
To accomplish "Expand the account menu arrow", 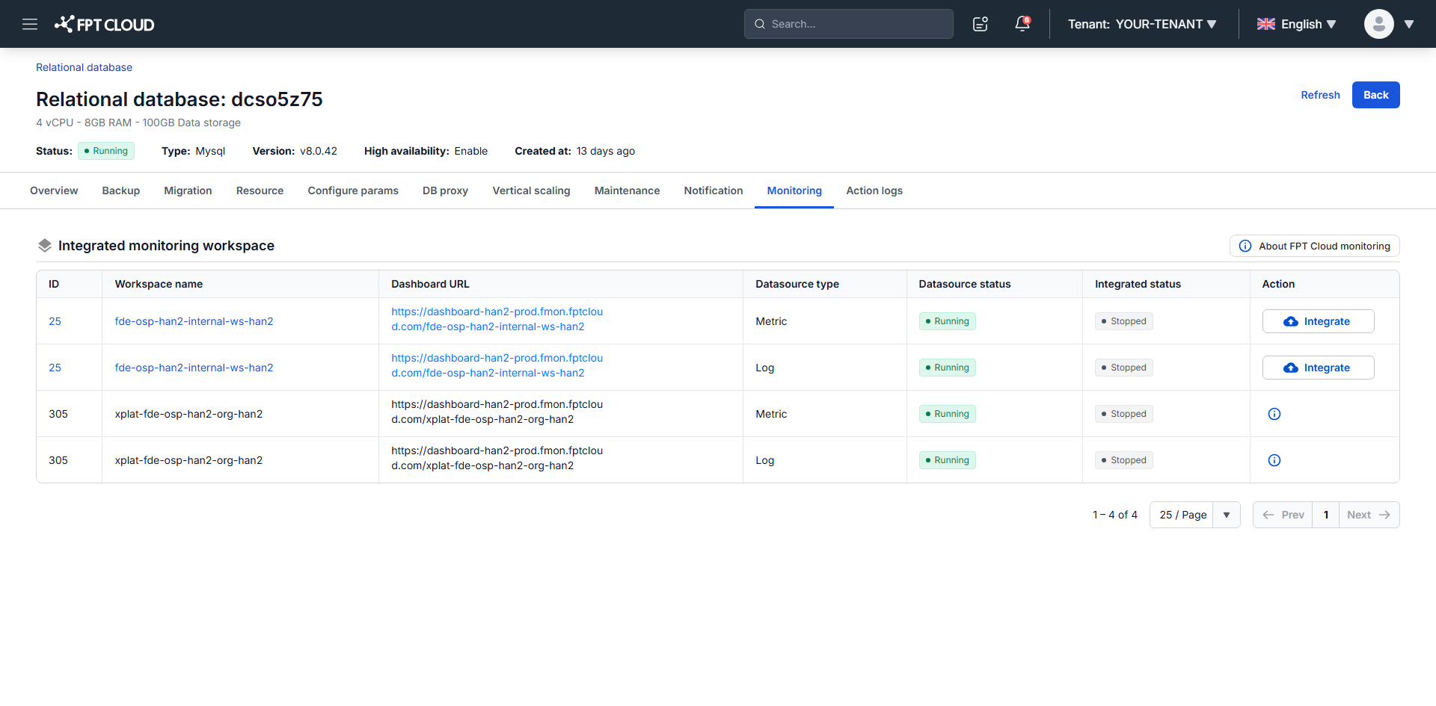I will 1409,24.
